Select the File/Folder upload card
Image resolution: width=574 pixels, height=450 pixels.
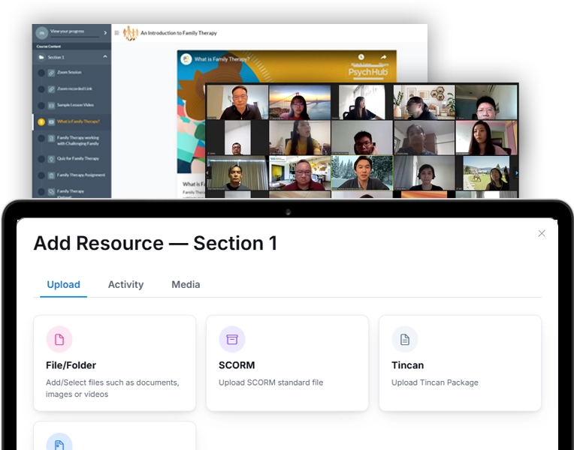coord(115,363)
